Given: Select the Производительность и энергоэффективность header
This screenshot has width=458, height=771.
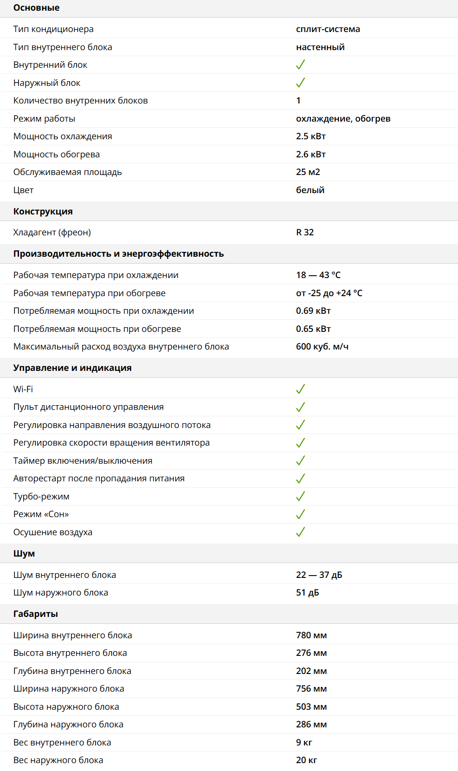Looking at the screenshot, I should click(x=118, y=254).
